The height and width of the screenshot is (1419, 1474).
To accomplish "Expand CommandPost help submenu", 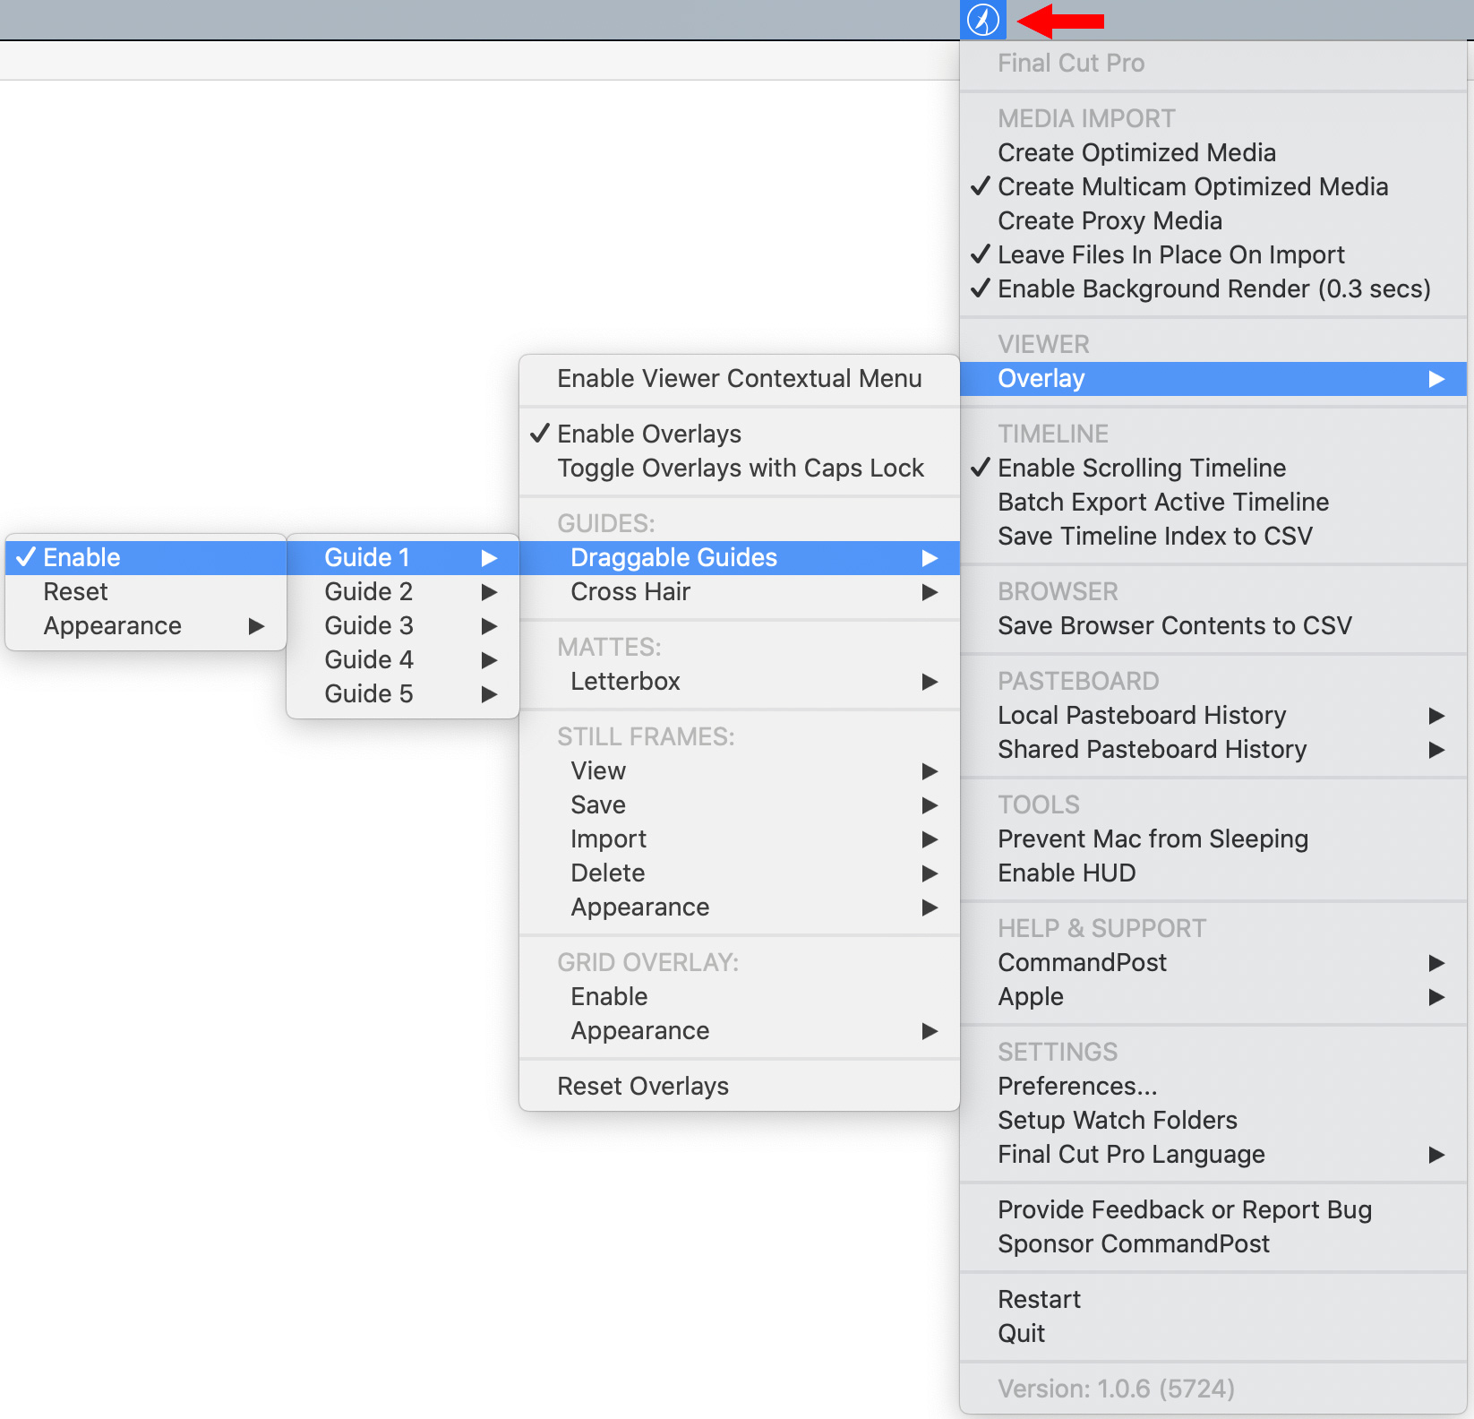I will (x=1213, y=962).
